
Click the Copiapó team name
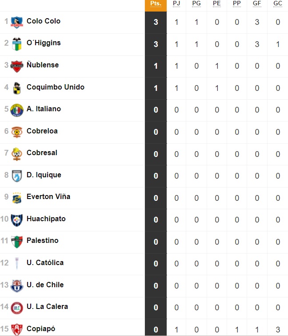[41, 329]
